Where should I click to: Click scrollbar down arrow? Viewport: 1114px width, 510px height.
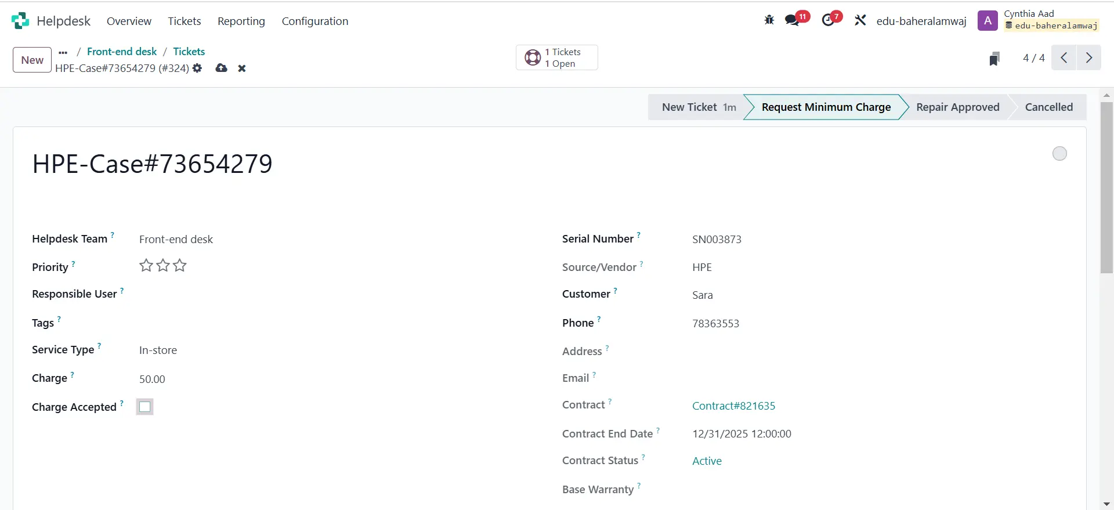1106,504
